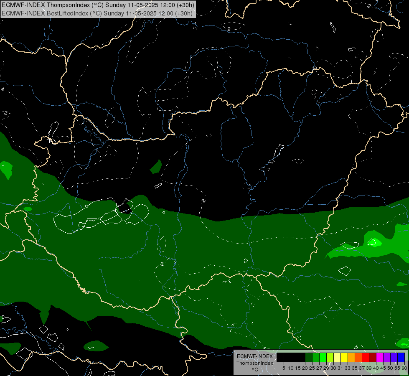Select the pale yellow 30–31 legend swatch
This screenshot has height=376, width=409.
pos(337,357)
